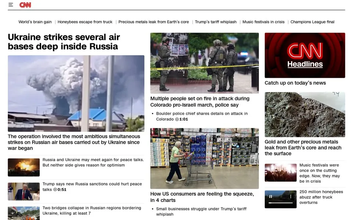Open "Catch up on today's news" link
The image size is (353, 220).
pos(295,83)
